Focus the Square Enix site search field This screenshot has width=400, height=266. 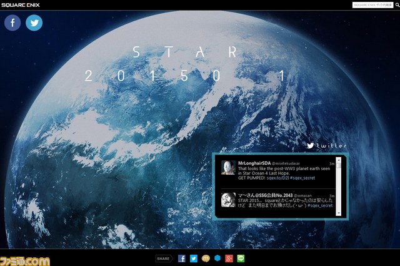pyautogui.click(x=372, y=5)
